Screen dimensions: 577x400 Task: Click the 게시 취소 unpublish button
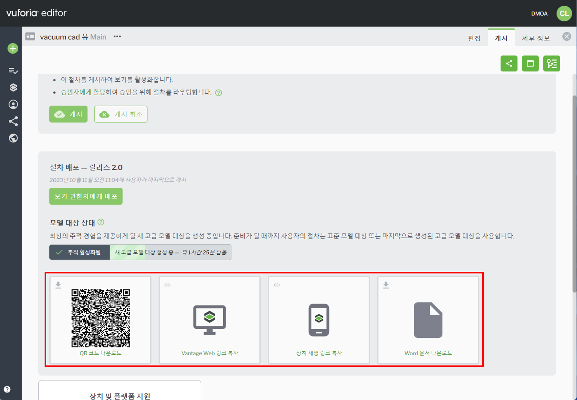pyautogui.click(x=121, y=114)
